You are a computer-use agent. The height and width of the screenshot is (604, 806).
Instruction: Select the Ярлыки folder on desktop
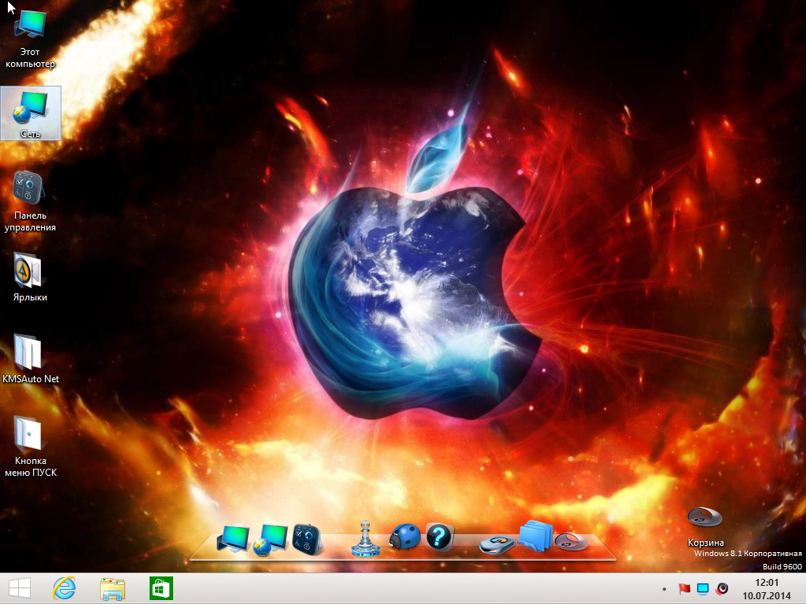coord(30,278)
